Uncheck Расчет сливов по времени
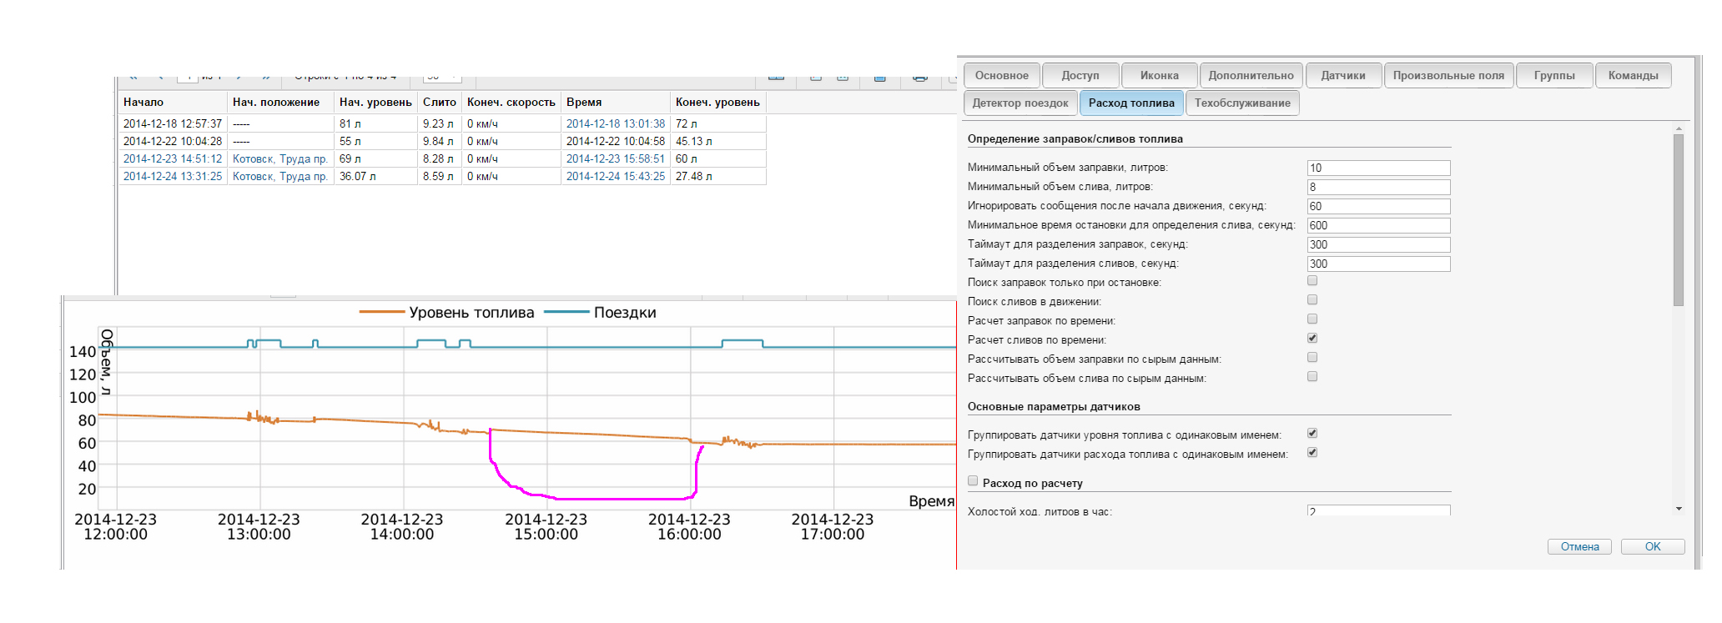 (x=1312, y=339)
